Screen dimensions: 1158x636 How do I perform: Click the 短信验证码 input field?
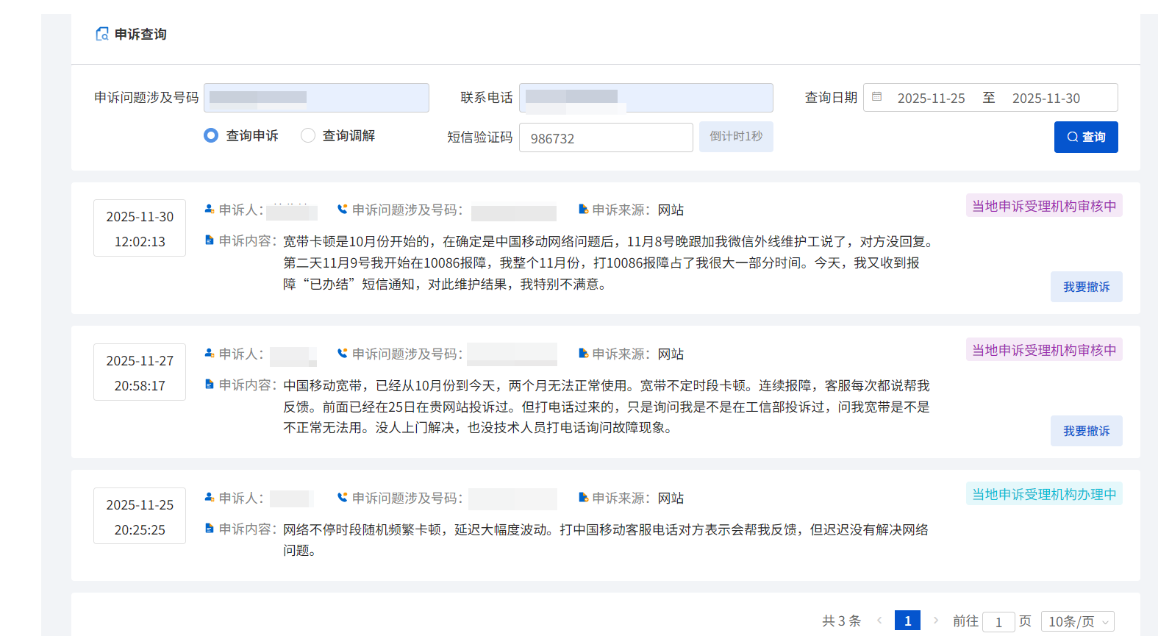605,138
